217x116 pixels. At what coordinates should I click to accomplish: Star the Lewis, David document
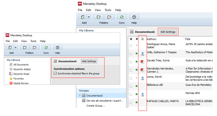coord(131,78)
